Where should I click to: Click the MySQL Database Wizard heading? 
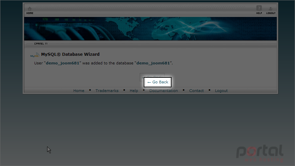[x=70, y=54]
